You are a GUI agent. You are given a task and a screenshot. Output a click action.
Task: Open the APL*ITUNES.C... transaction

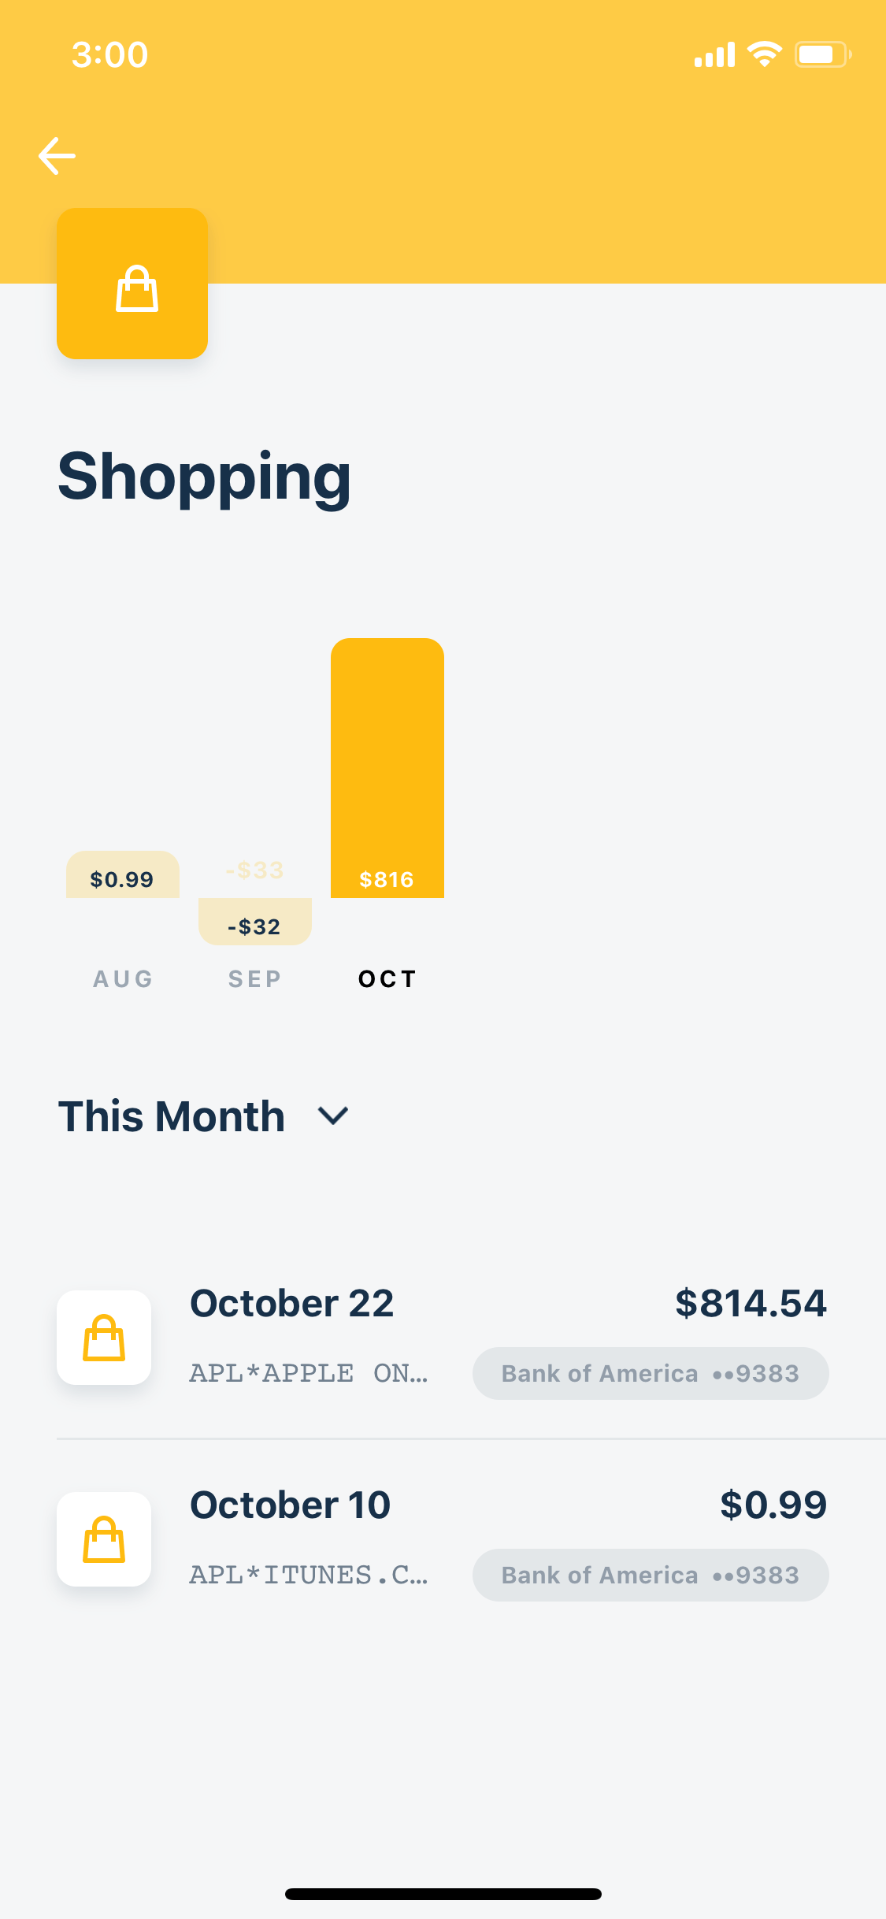click(x=309, y=1575)
